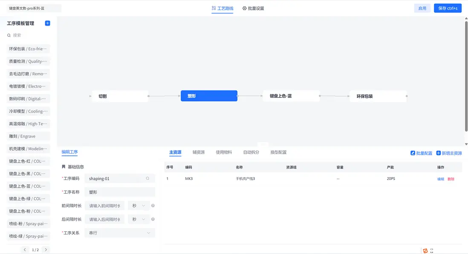Viewport: 468px width, 254px height.
Task: Click the search magnifier in template sidebar
Action: coord(9,35)
